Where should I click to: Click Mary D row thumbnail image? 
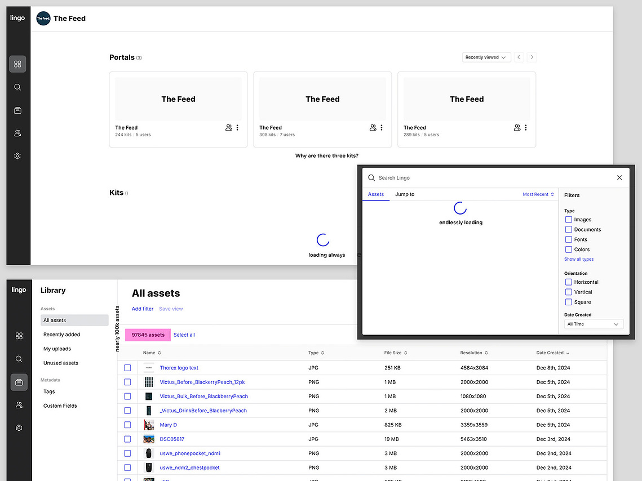(x=149, y=425)
